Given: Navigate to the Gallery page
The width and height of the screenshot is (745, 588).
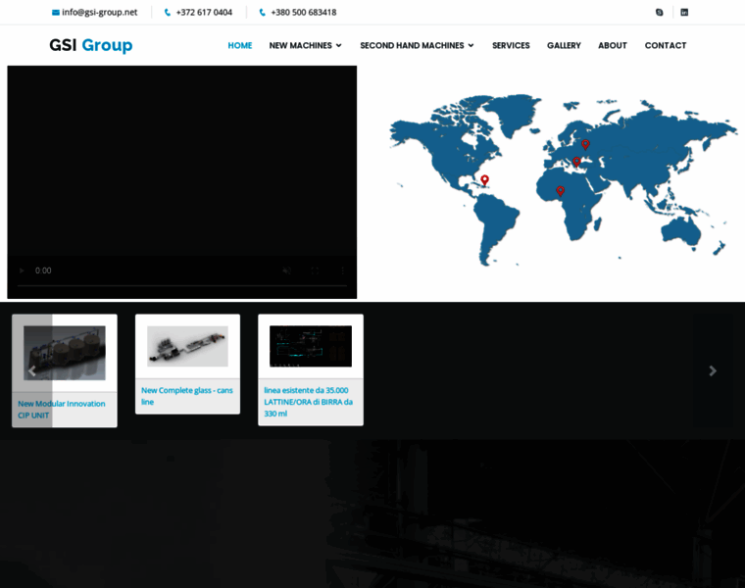Looking at the screenshot, I should [564, 45].
